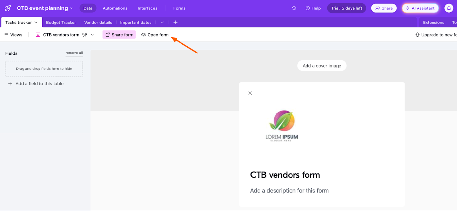Click the rocket base icon

coord(8,8)
